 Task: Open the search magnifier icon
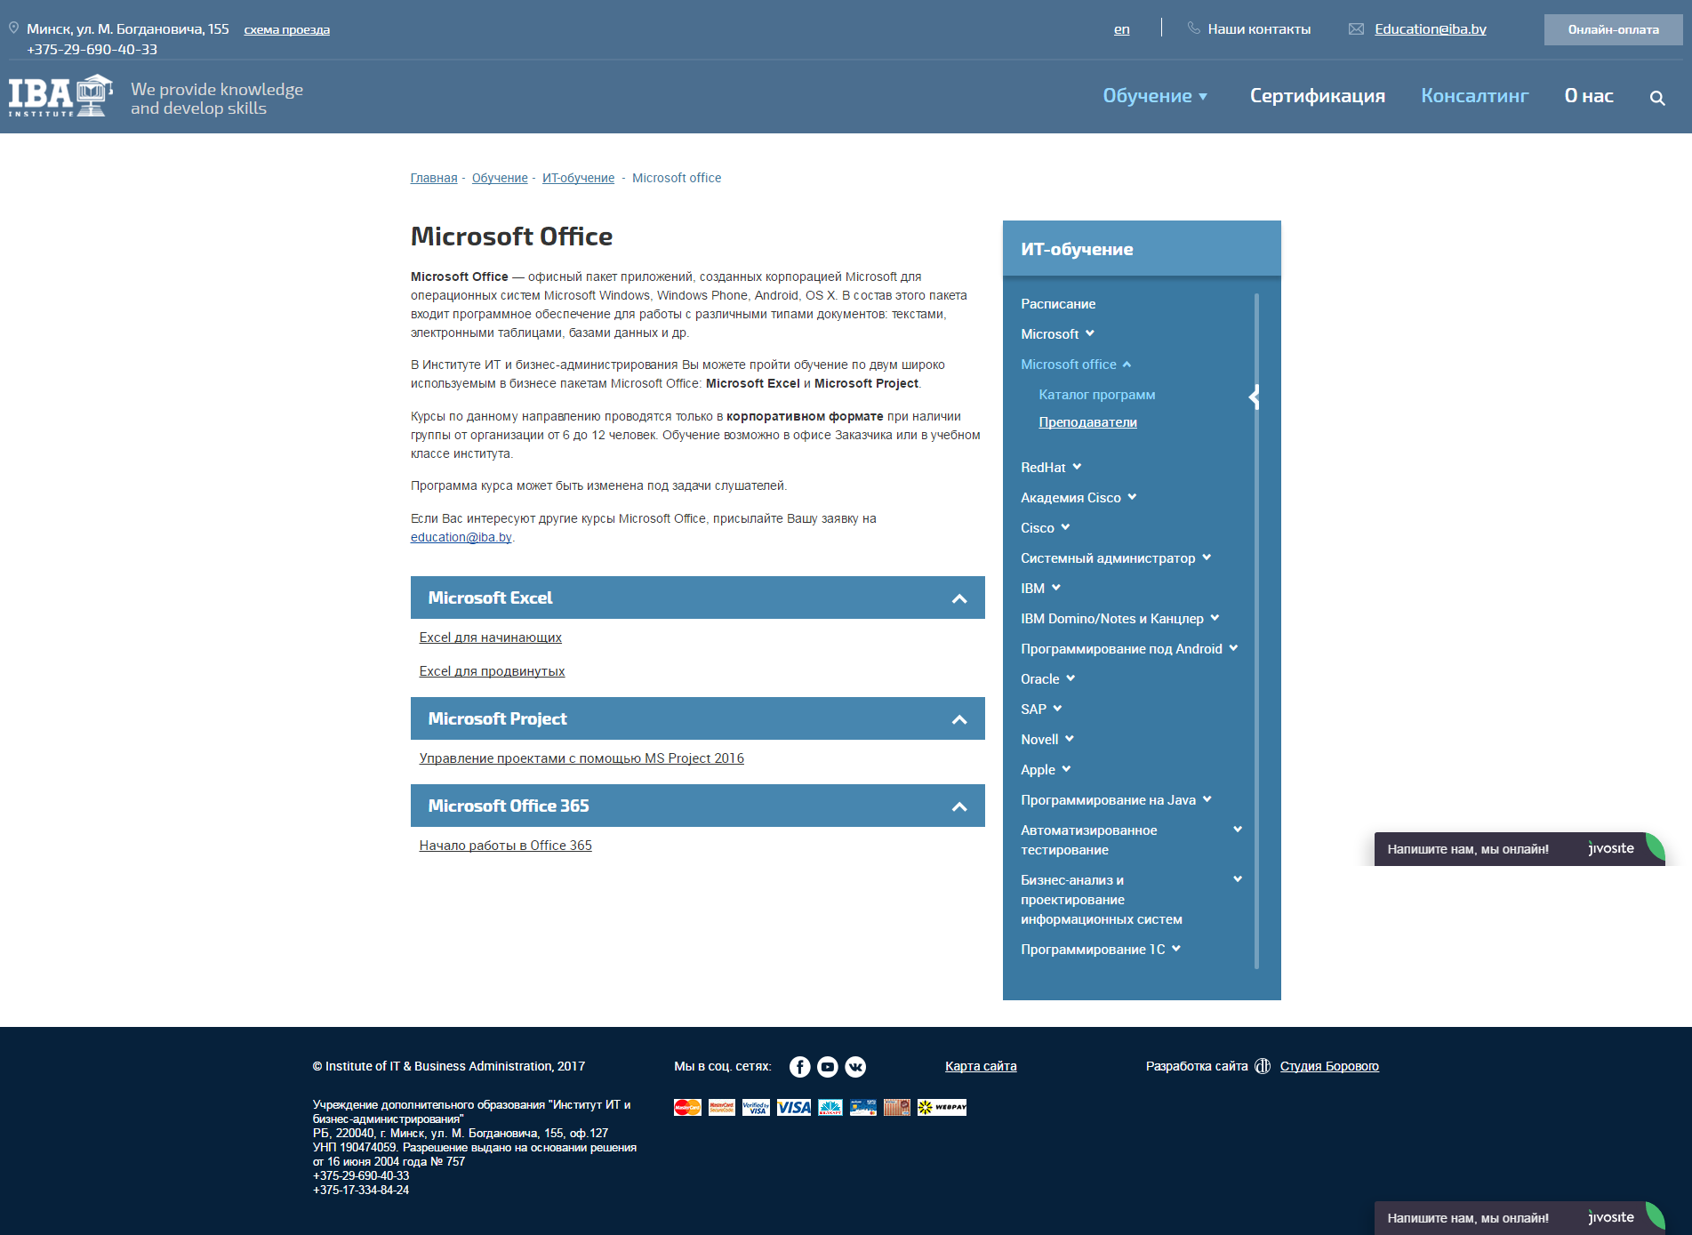point(1657,98)
